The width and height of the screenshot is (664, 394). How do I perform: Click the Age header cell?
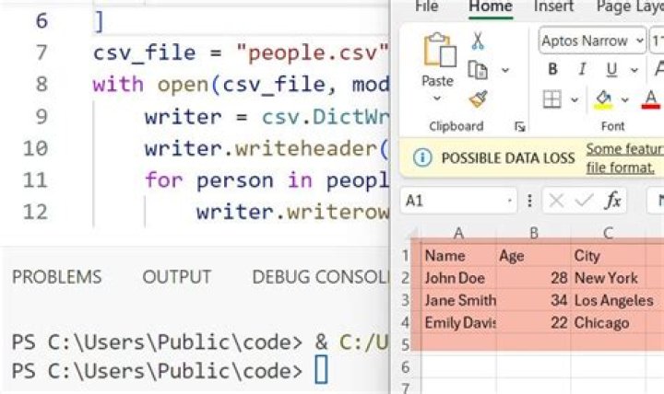(534, 256)
